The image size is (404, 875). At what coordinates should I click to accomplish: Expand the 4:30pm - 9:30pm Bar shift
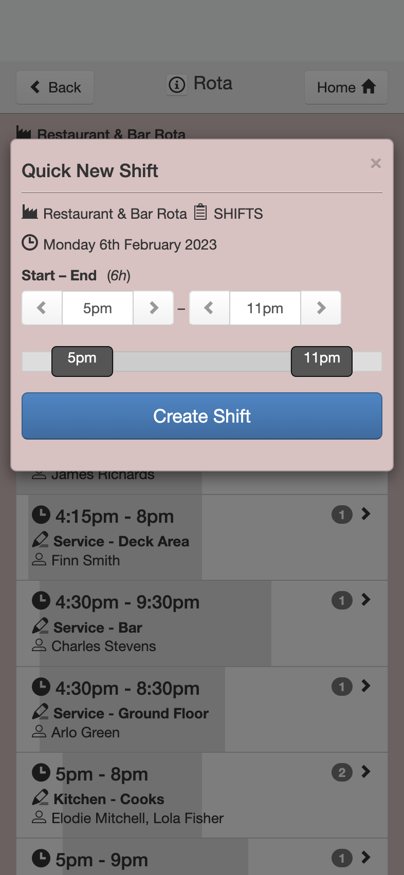tap(366, 600)
